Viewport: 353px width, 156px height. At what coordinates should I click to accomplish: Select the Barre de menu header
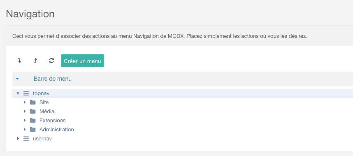[52, 79]
